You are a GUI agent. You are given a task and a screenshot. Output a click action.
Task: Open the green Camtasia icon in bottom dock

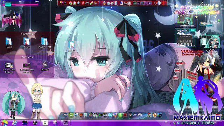(x=71, y=114)
